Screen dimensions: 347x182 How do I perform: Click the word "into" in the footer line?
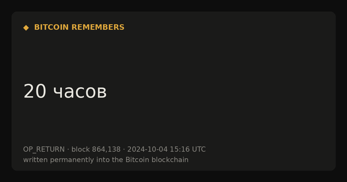(108, 160)
